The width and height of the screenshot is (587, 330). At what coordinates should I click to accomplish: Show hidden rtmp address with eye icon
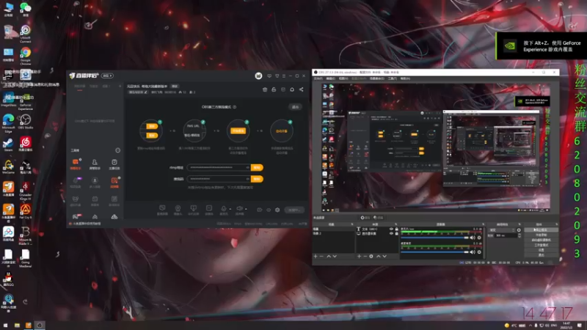pos(247,168)
